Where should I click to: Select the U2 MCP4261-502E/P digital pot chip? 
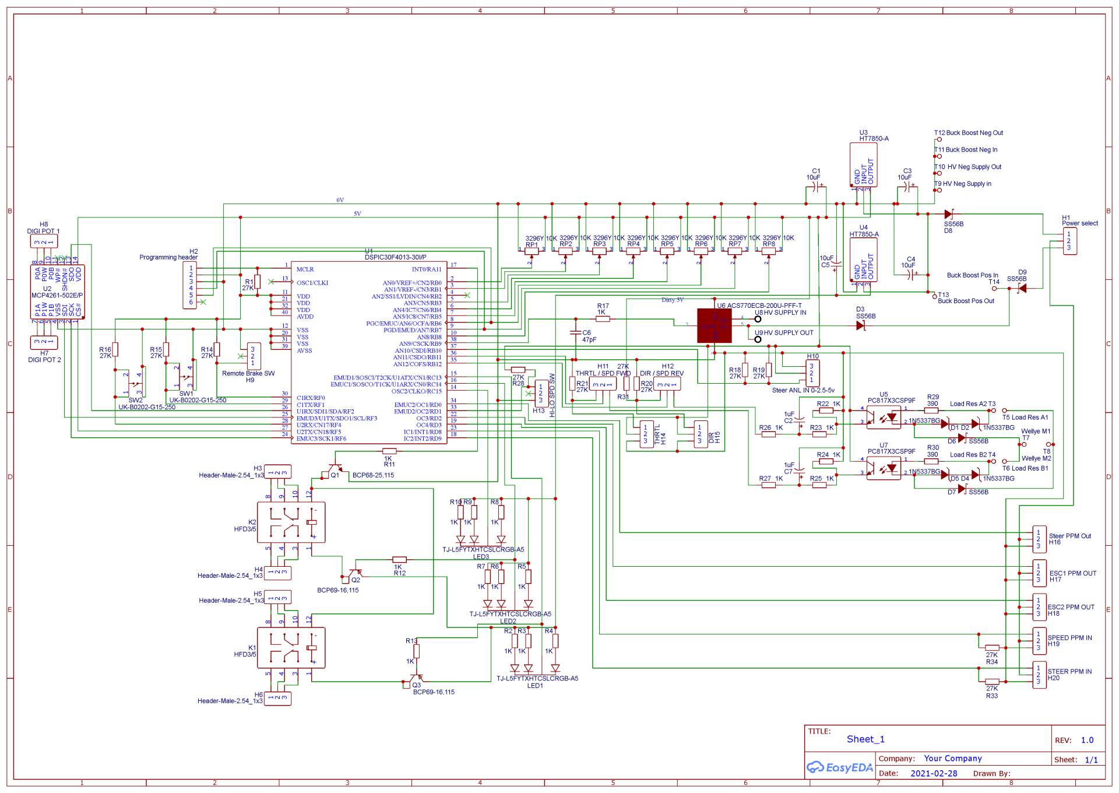57,292
